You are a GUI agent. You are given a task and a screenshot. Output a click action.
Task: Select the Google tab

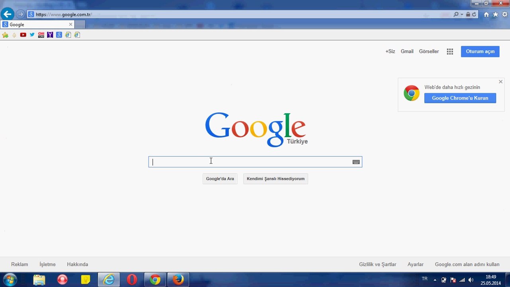click(x=38, y=25)
